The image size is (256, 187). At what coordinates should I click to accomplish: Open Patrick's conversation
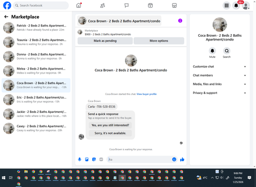pyautogui.click(x=36, y=28)
